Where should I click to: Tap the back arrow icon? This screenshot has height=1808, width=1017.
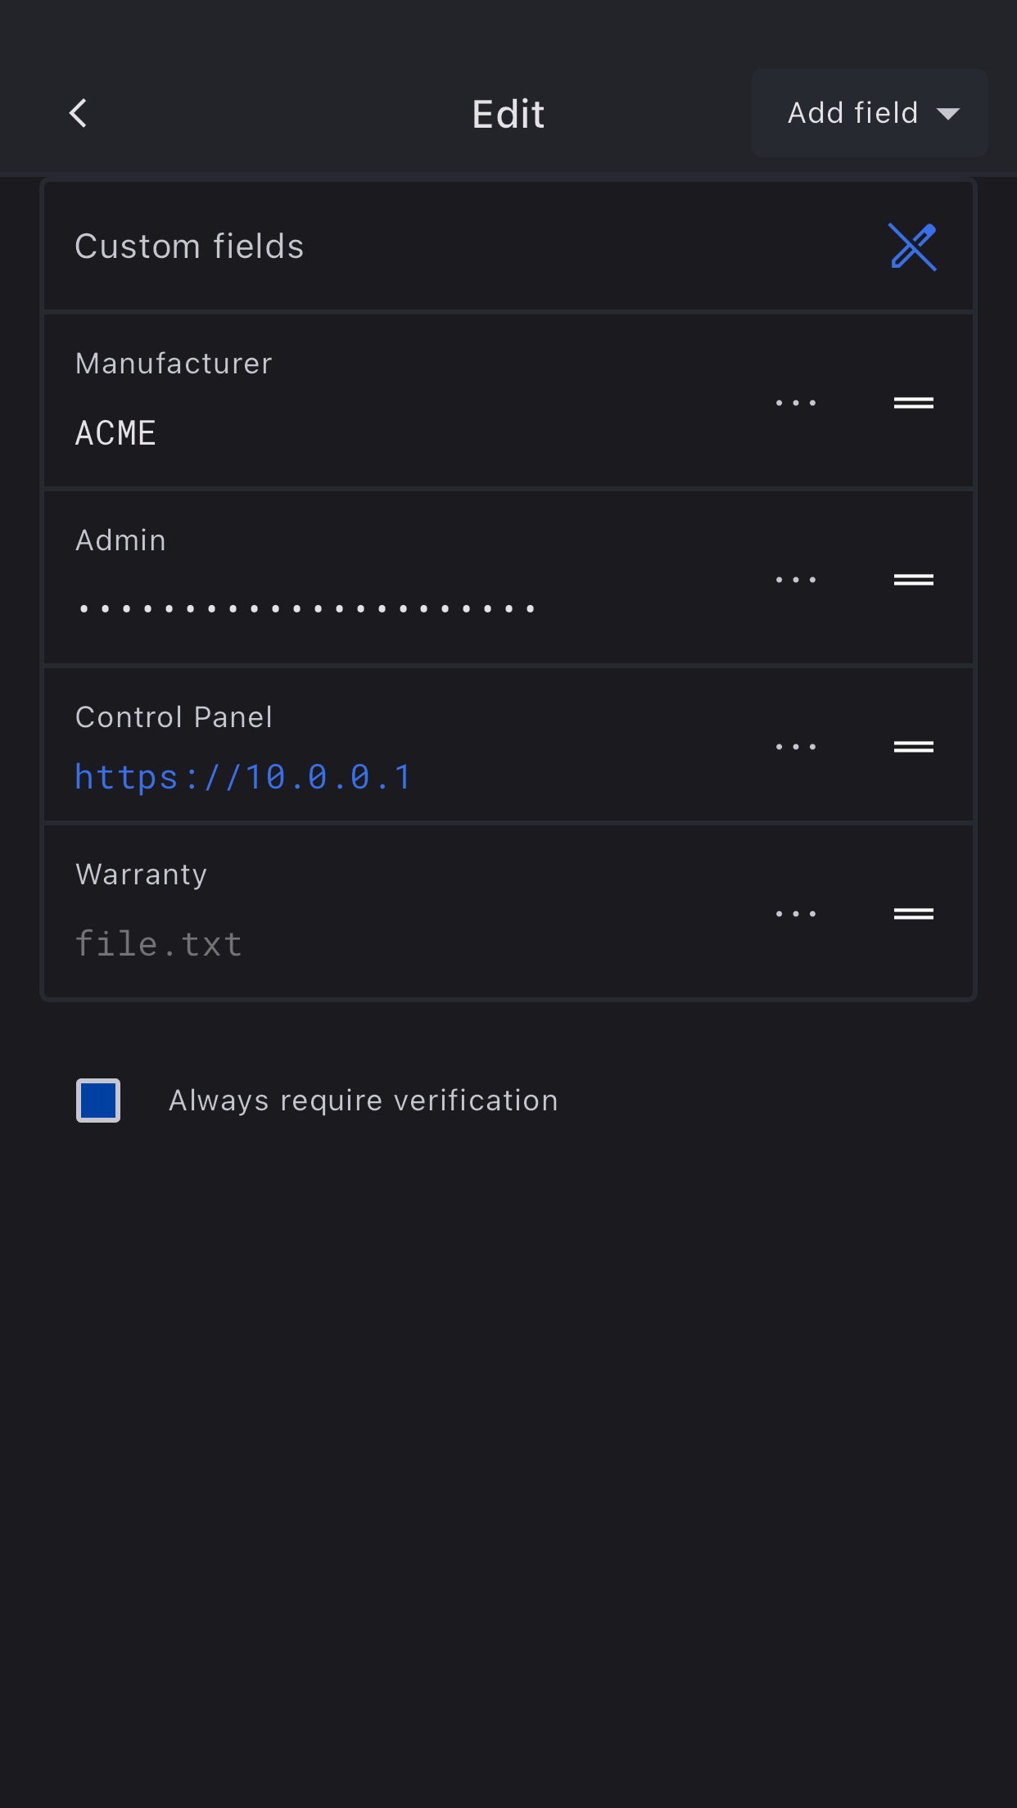click(79, 113)
